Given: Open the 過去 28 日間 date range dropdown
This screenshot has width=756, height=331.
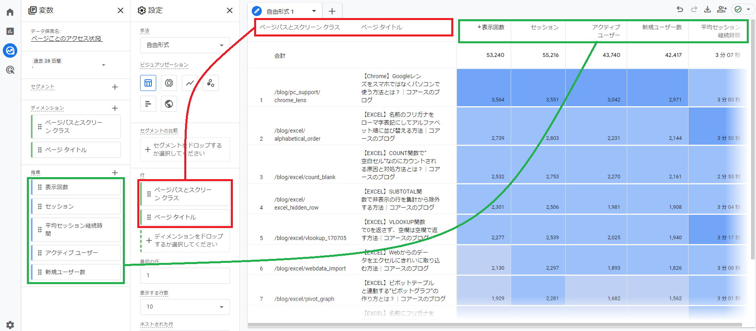Looking at the screenshot, I should [x=69, y=64].
